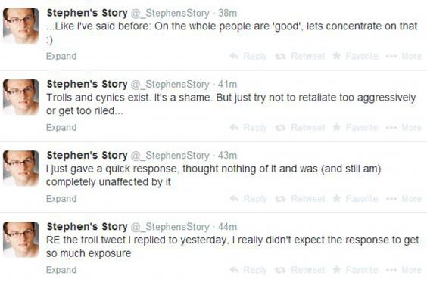This screenshot has height=282, width=427.
Task: Open More options on the 38m tweet
Action: coord(404,56)
